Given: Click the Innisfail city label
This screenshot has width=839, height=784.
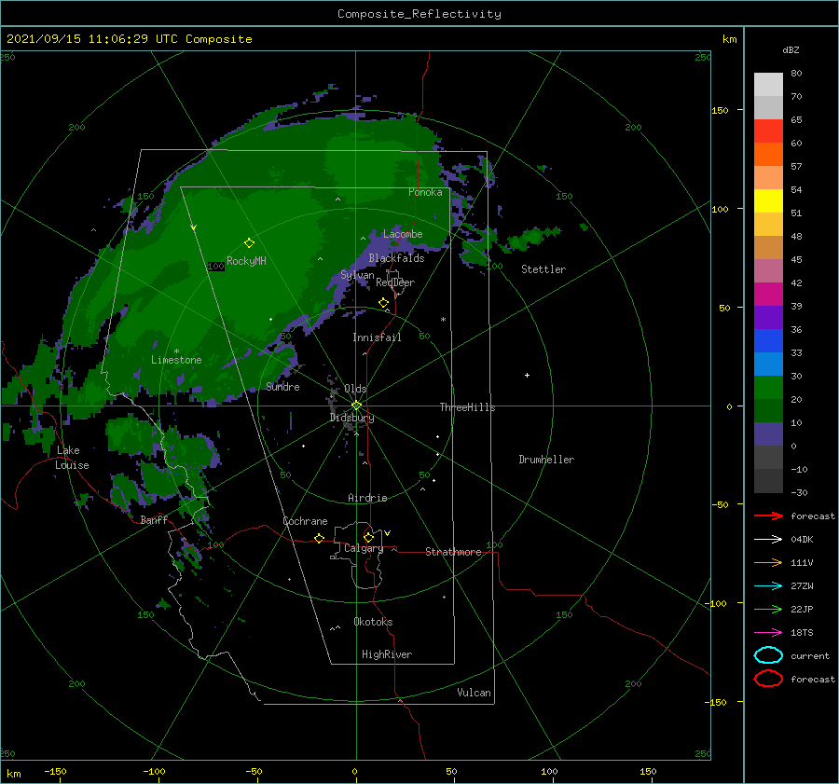Looking at the screenshot, I should [377, 337].
